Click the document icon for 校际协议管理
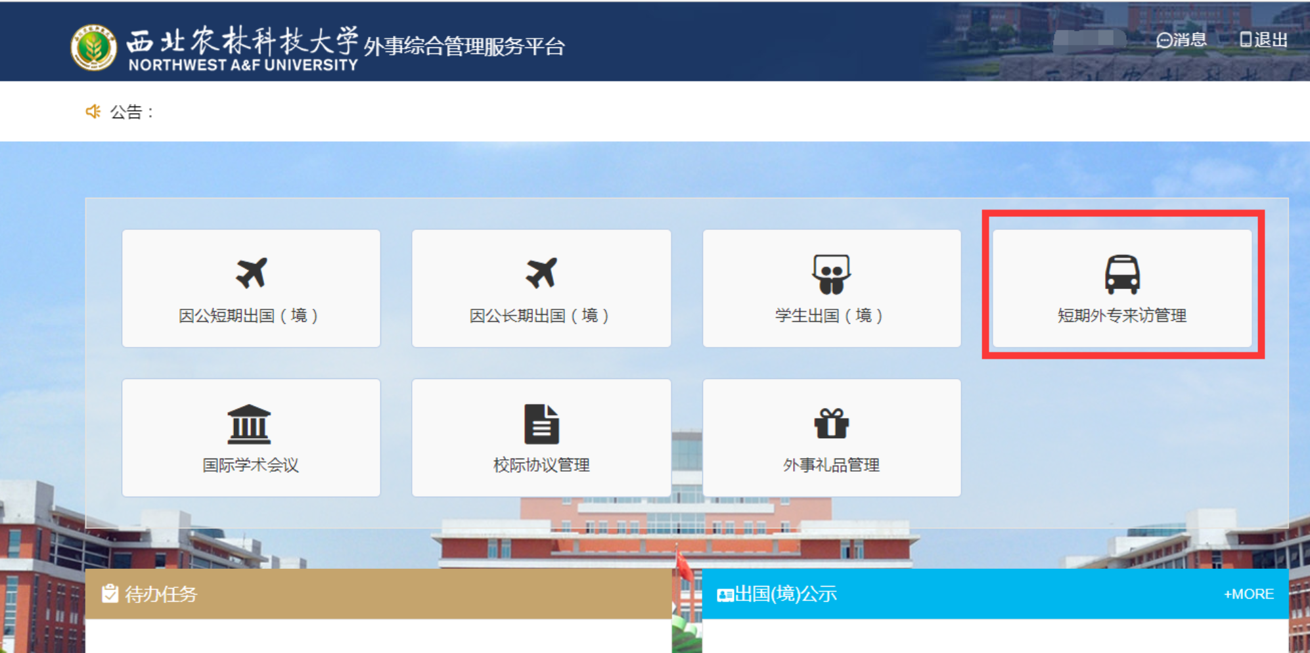1310x653 pixels. click(541, 424)
